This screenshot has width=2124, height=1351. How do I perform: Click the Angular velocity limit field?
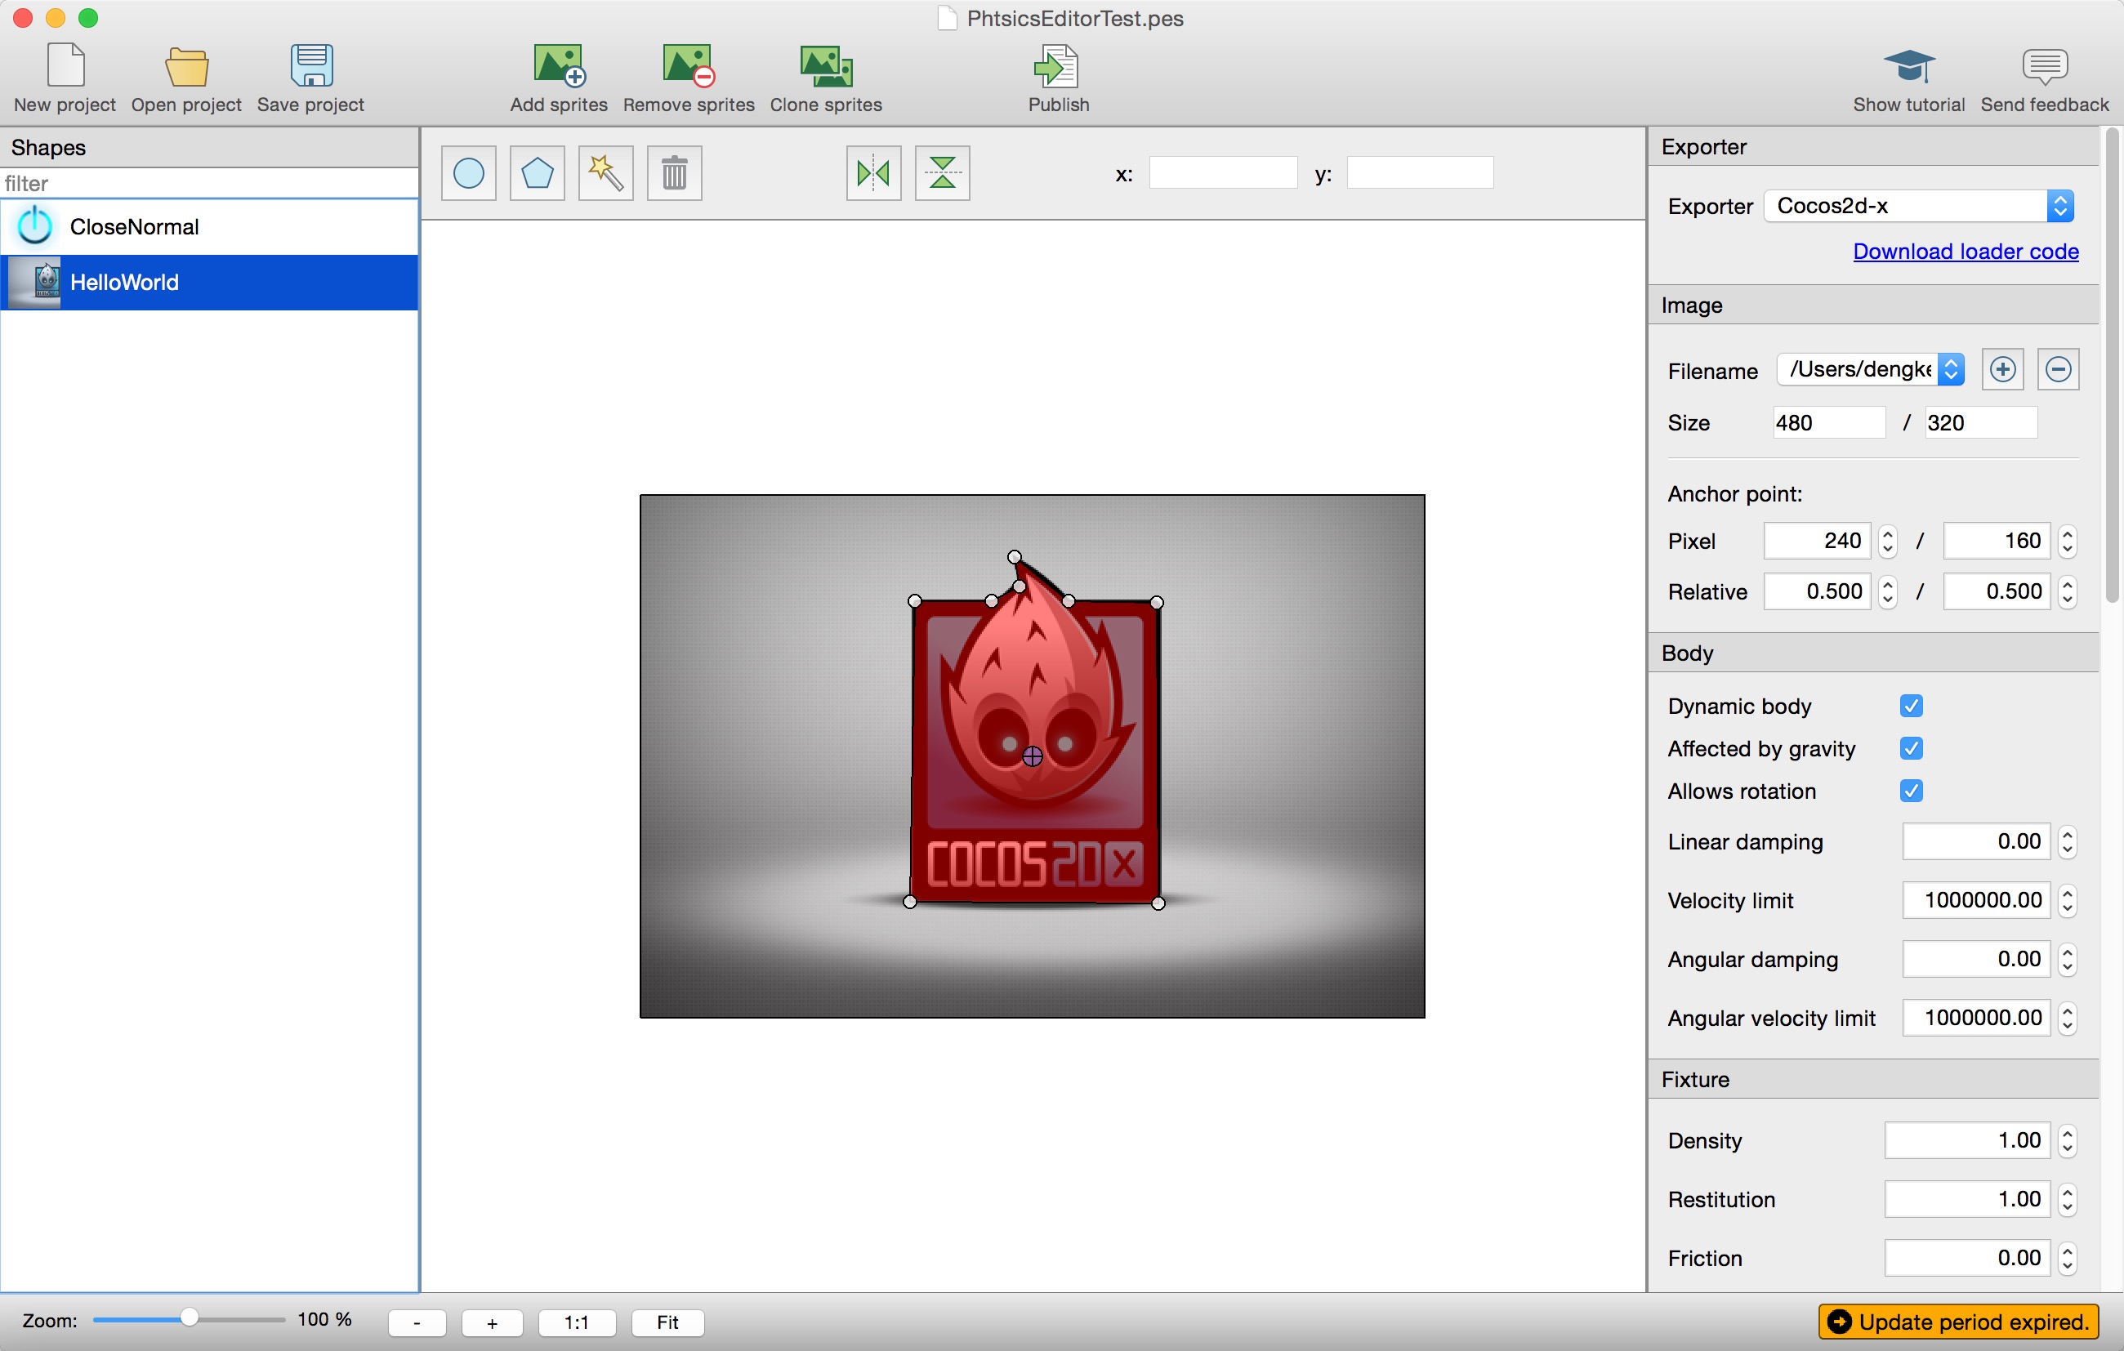[x=1975, y=1019]
